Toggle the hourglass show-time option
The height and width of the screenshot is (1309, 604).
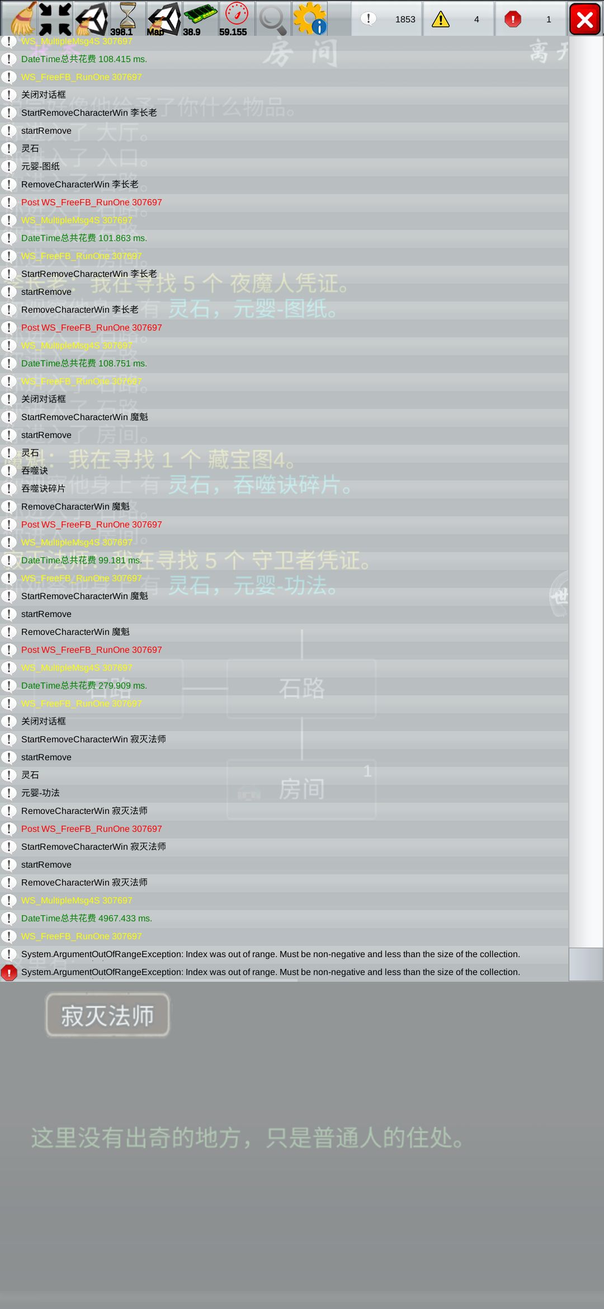coord(128,18)
